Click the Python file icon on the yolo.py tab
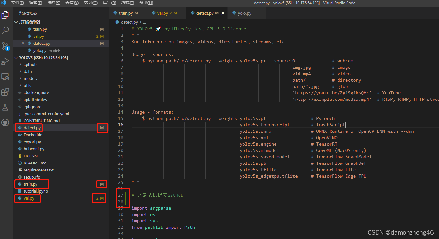 [234, 13]
